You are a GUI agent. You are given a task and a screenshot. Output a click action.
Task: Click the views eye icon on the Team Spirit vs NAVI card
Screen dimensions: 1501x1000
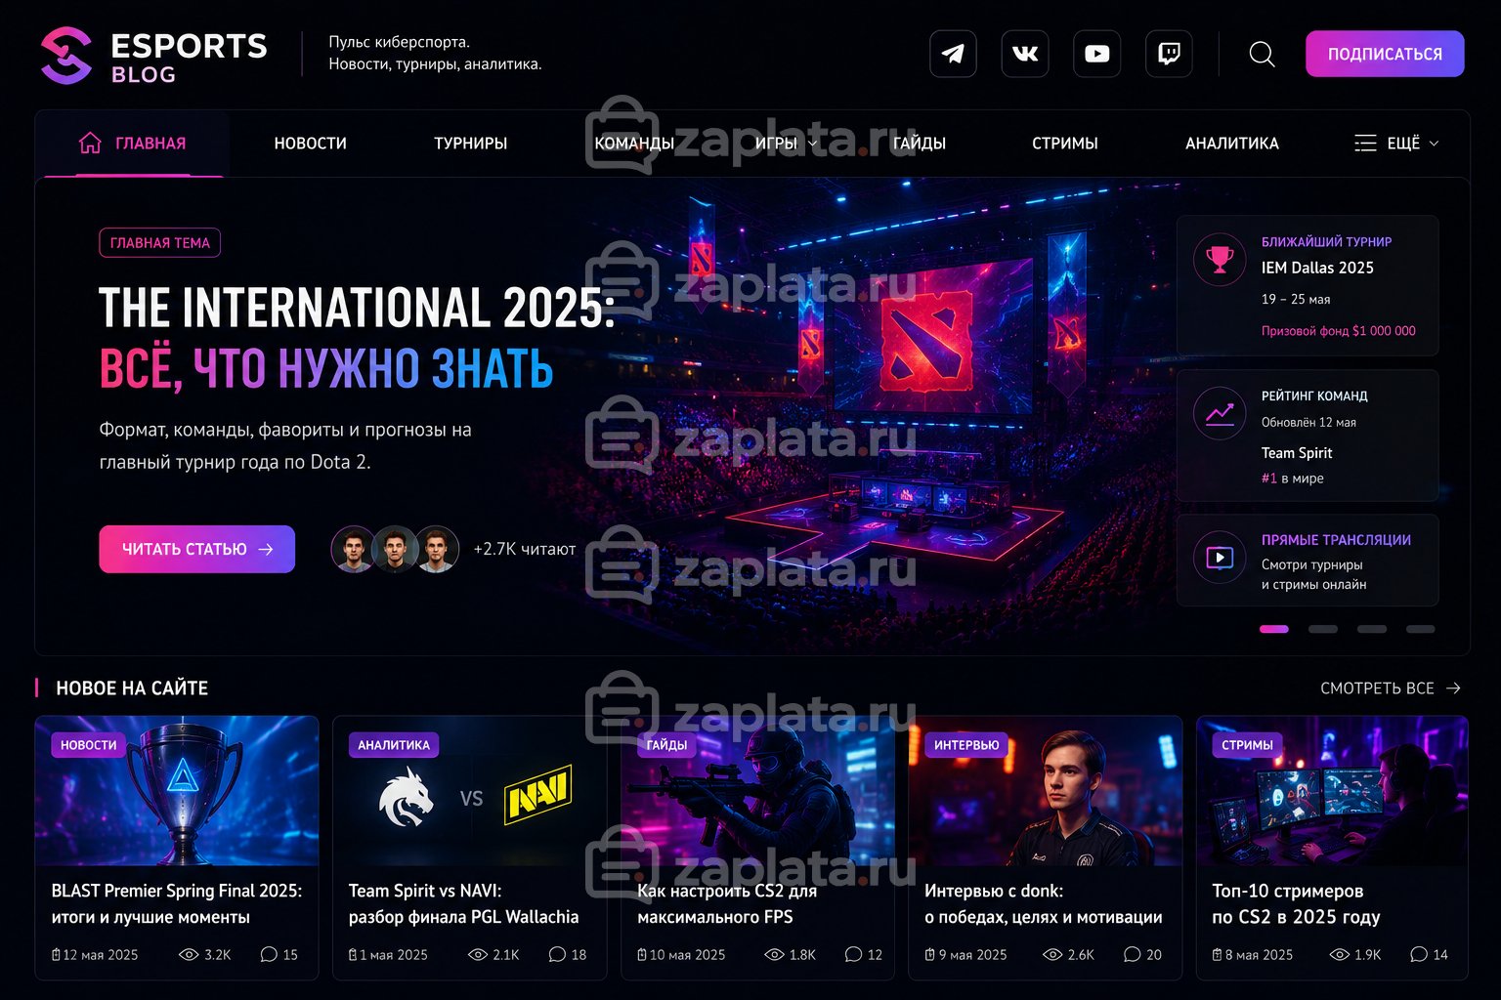click(478, 954)
